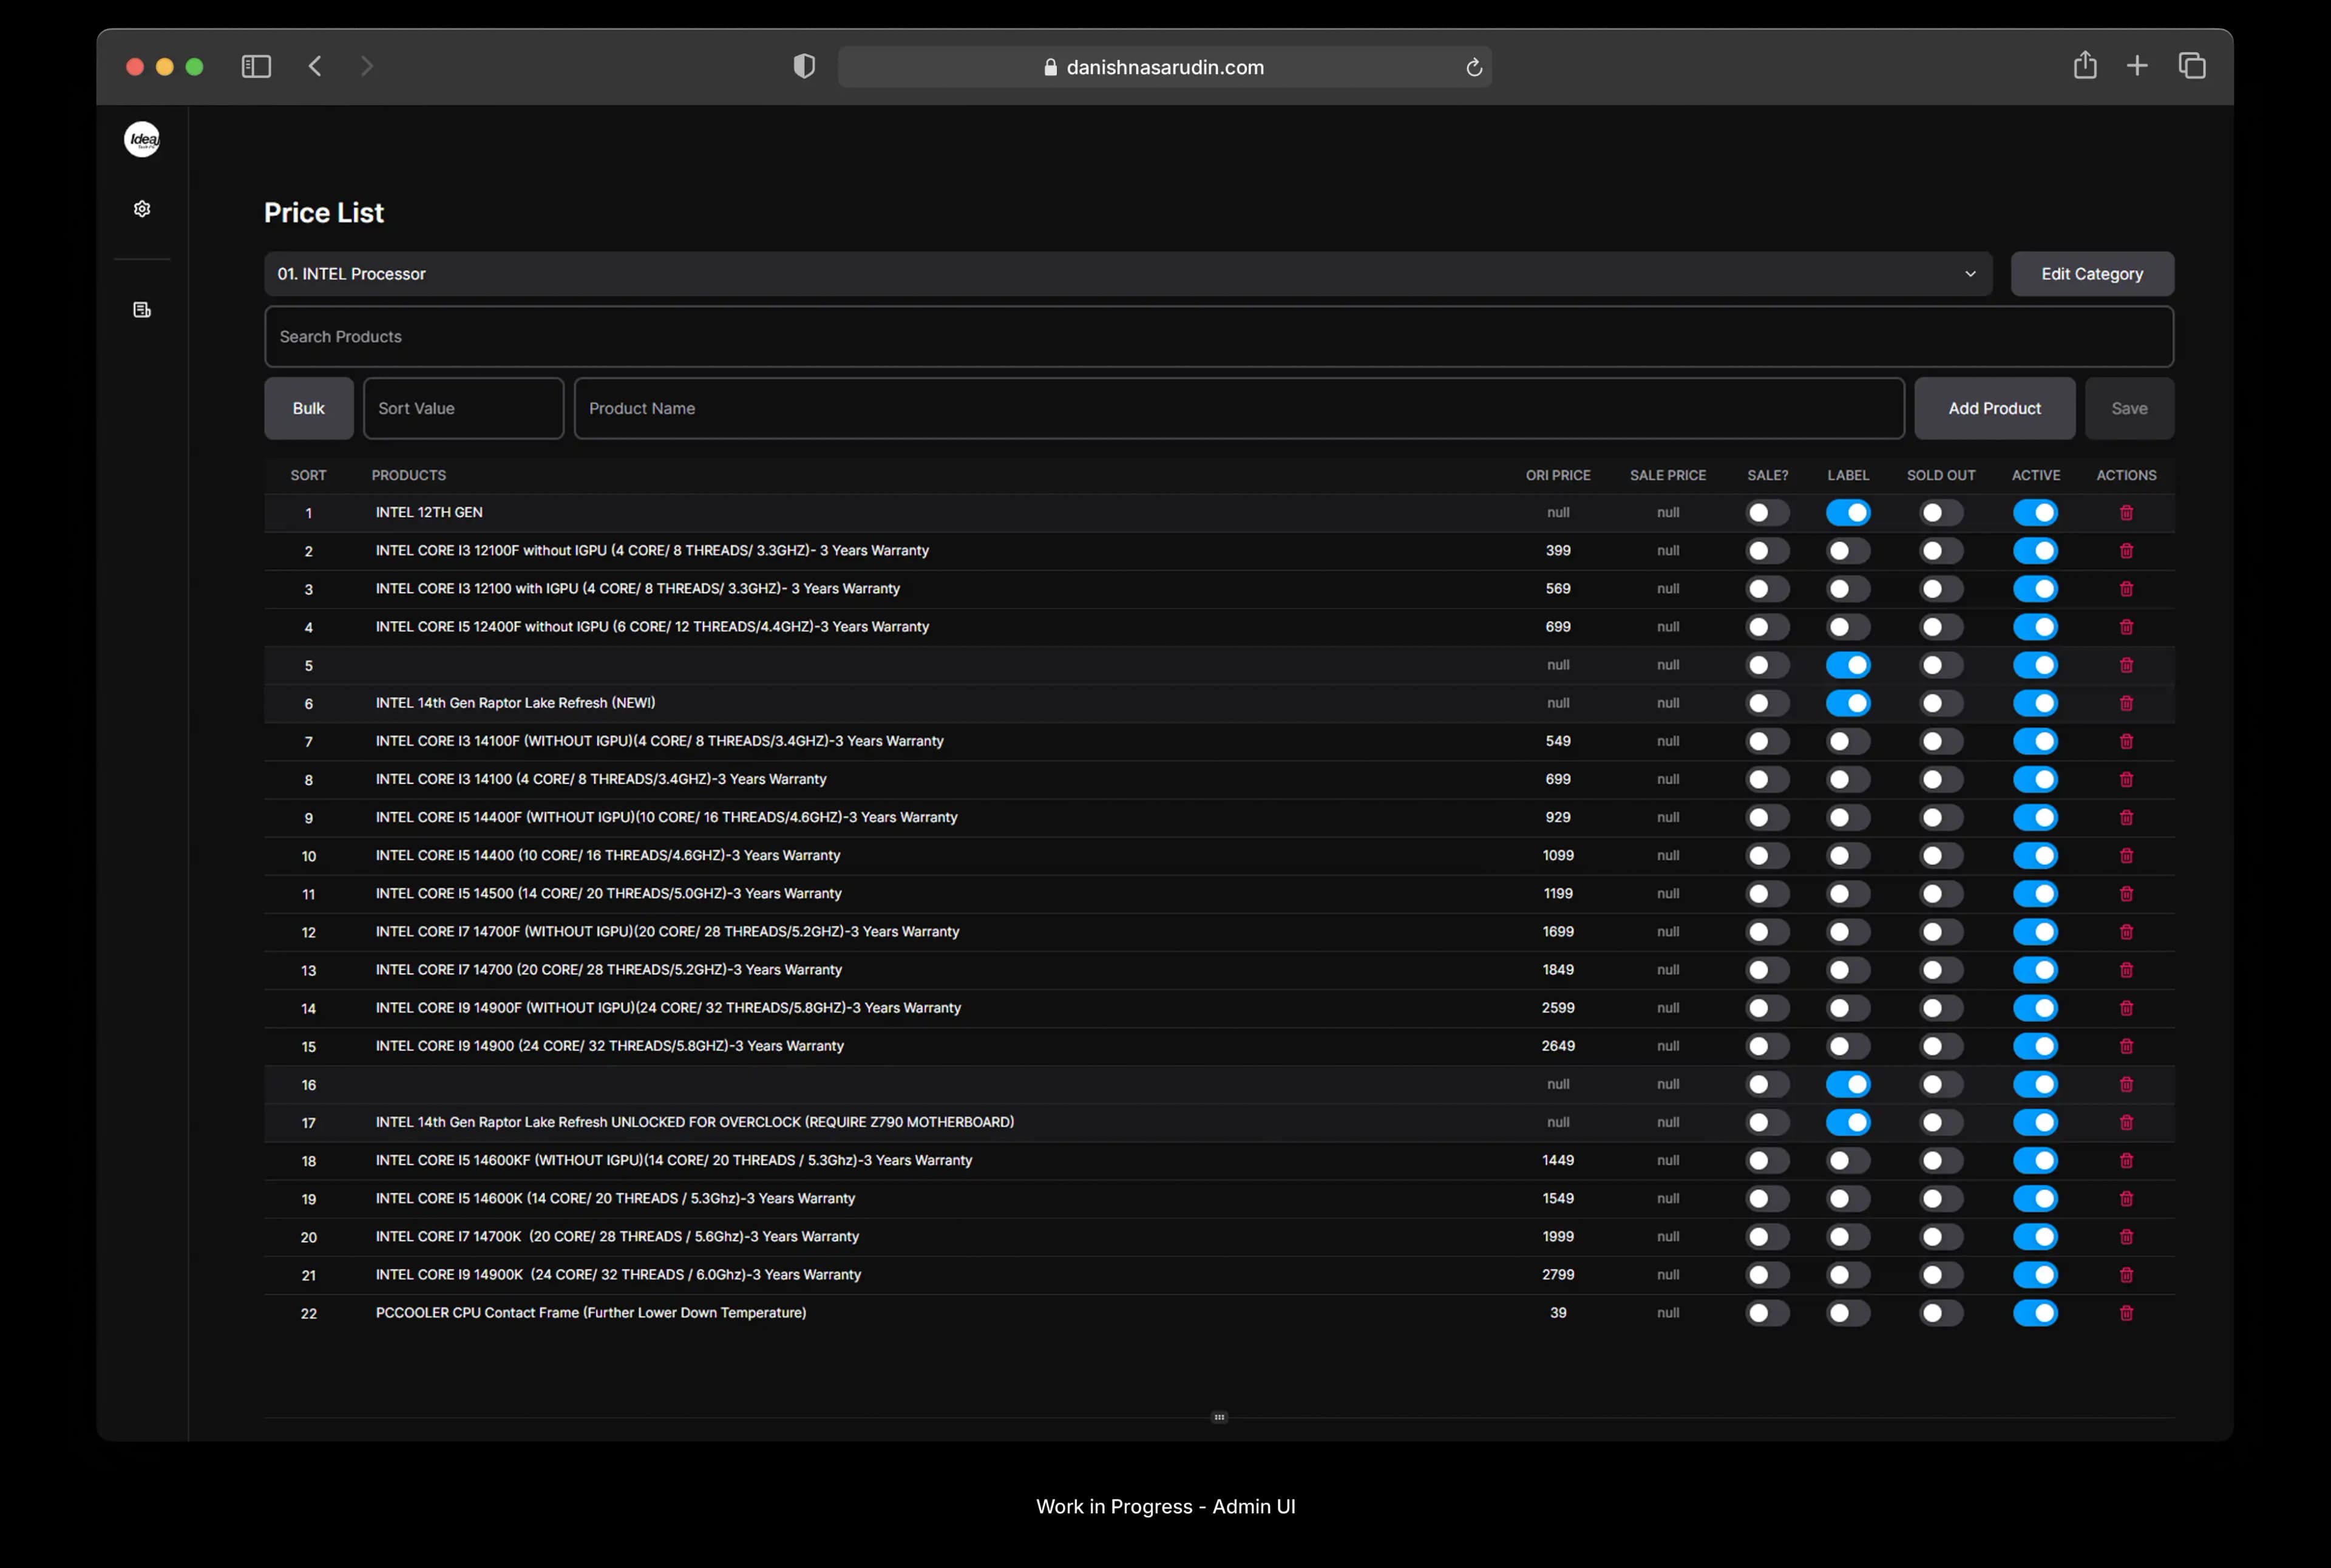Toggle the browser sidebar panel icon
Image resolution: width=2331 pixels, height=1568 pixels.
point(256,66)
